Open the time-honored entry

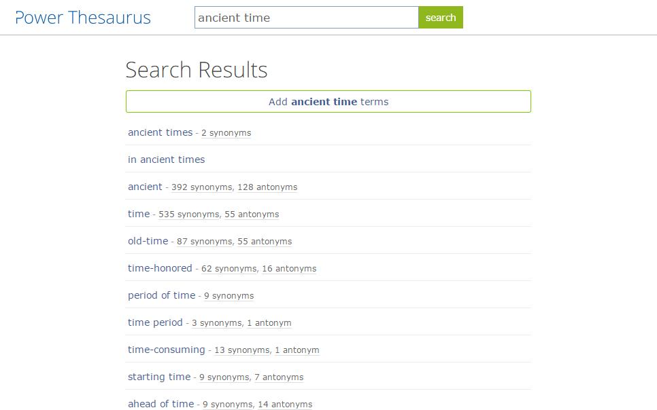point(160,267)
